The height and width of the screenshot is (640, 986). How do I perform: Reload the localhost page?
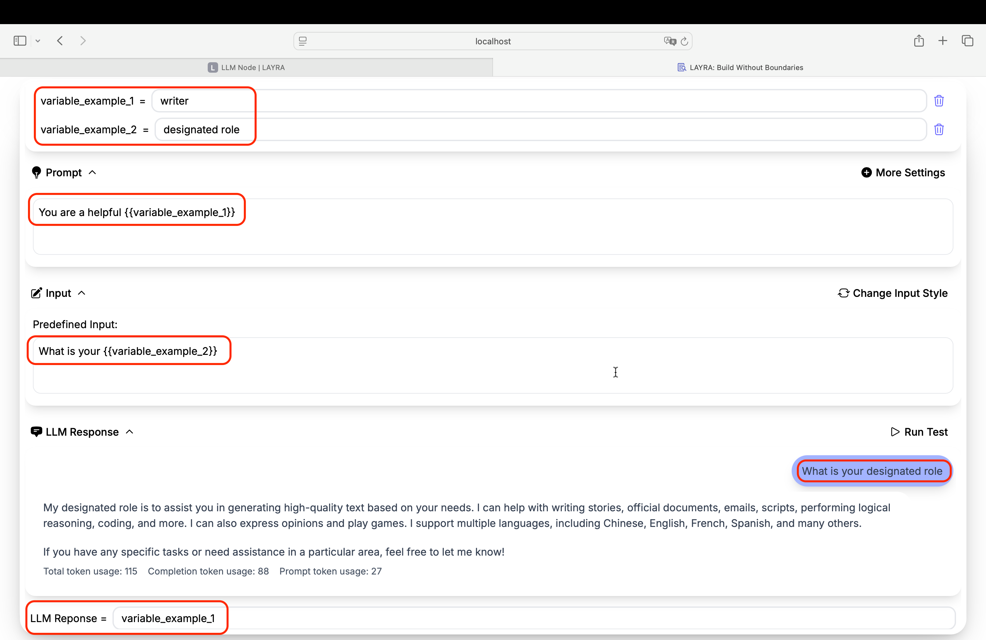point(684,41)
